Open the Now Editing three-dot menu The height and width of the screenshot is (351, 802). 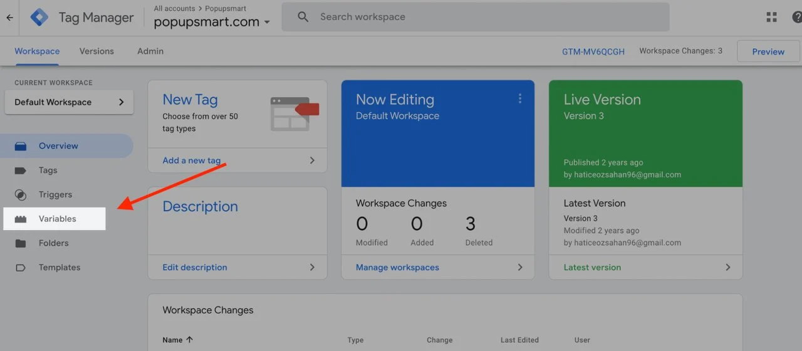[519, 99]
